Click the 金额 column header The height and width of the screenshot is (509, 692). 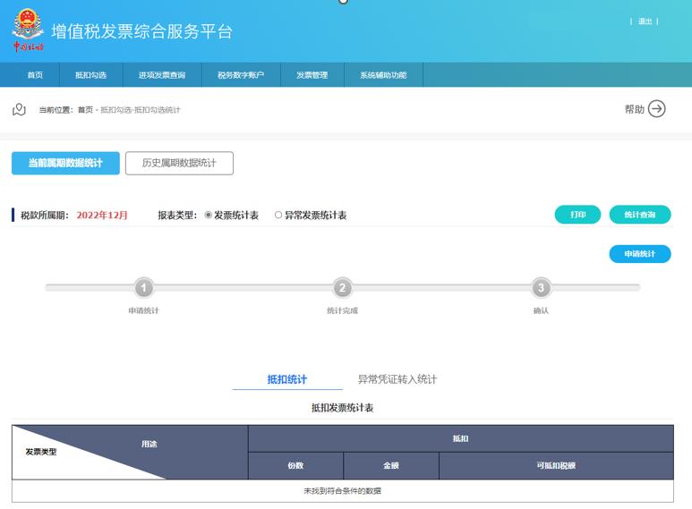coord(391,465)
